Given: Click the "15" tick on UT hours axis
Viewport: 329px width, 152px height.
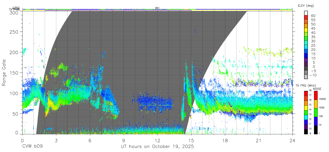Looking at the screenshot, I should 191,140.
